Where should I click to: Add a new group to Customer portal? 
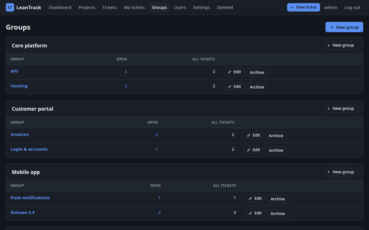pyautogui.click(x=340, y=109)
